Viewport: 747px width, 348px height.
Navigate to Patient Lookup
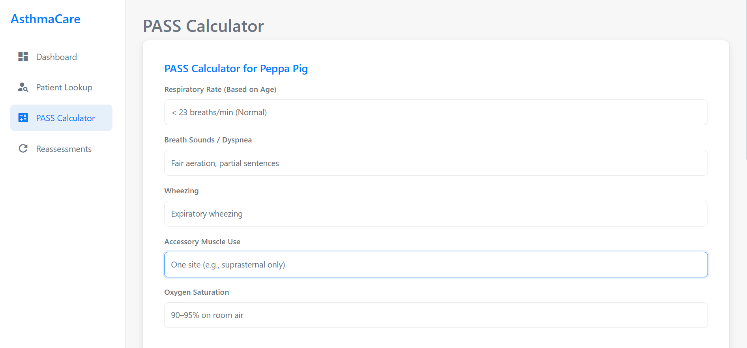coord(64,87)
